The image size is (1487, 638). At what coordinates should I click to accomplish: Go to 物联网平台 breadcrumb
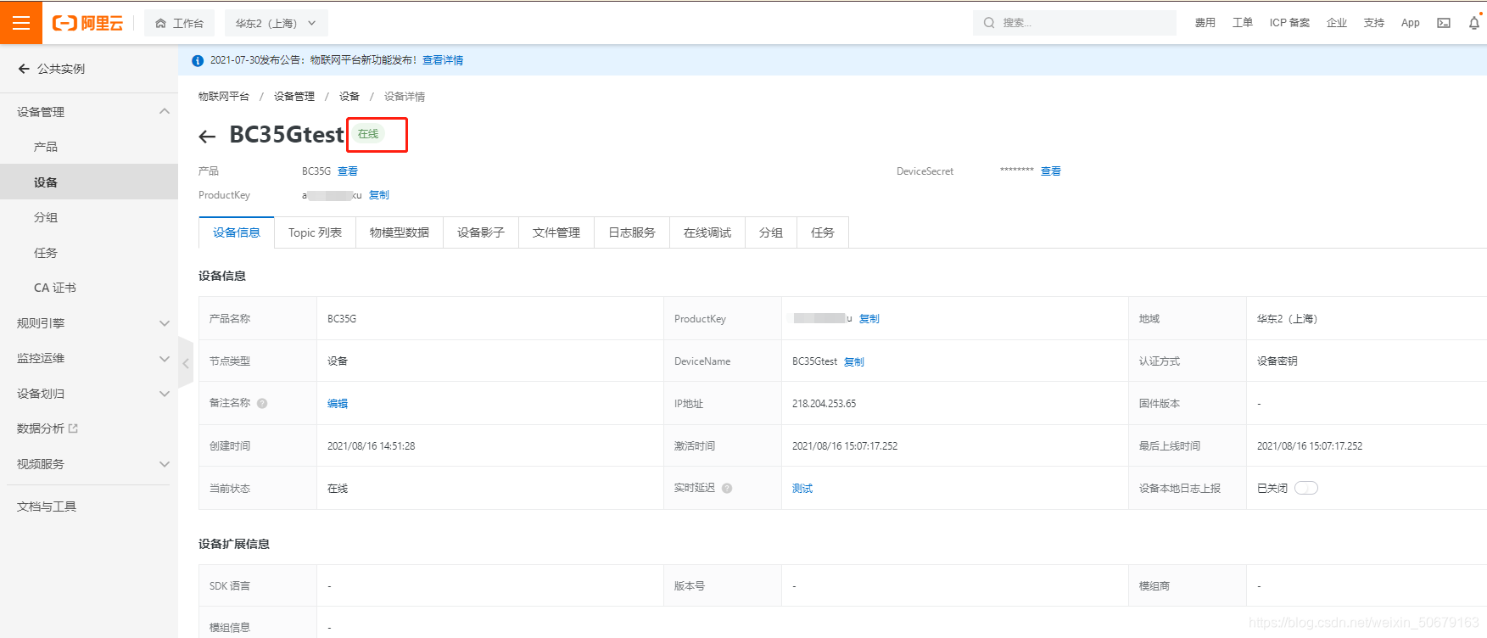[224, 97]
